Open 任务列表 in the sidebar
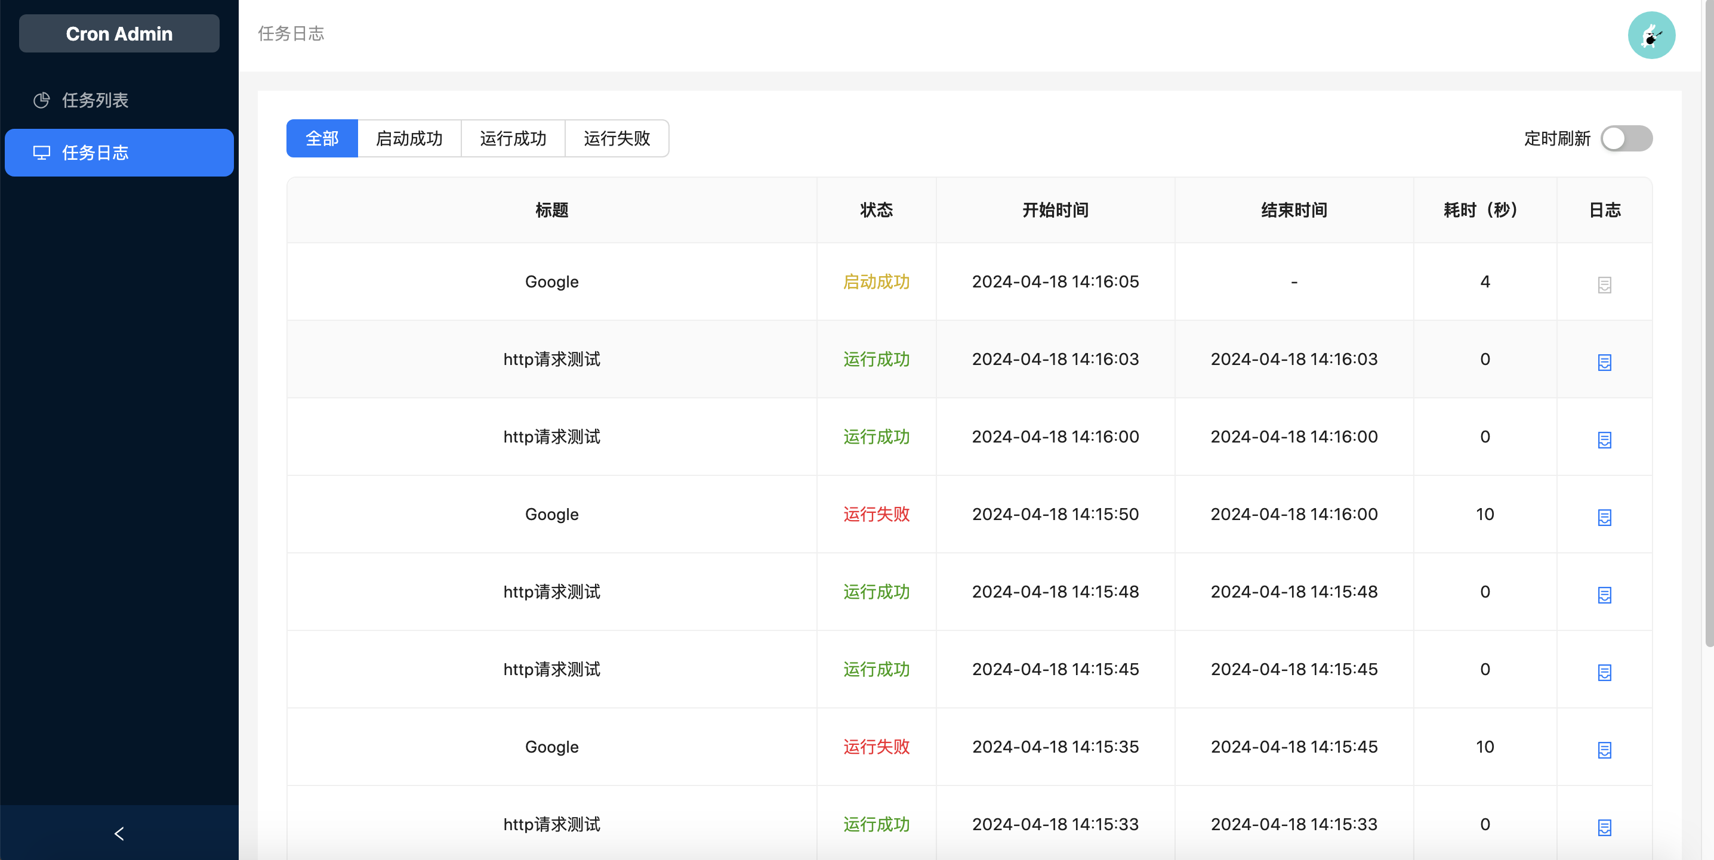The height and width of the screenshot is (860, 1714). [95, 100]
